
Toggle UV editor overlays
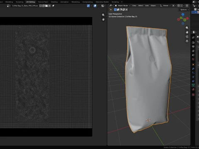point(95,6)
